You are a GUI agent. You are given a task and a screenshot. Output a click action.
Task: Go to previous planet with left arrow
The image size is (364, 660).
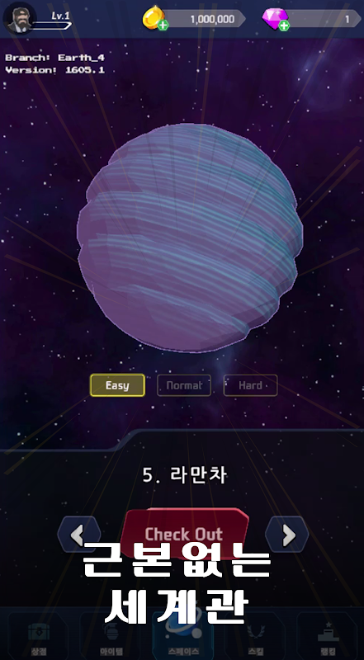click(x=78, y=535)
